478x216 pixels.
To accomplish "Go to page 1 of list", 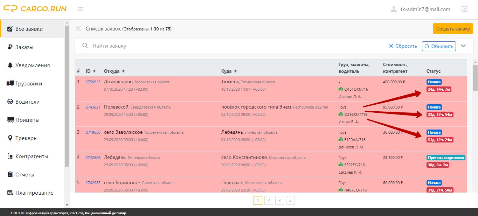I will coord(258,200).
